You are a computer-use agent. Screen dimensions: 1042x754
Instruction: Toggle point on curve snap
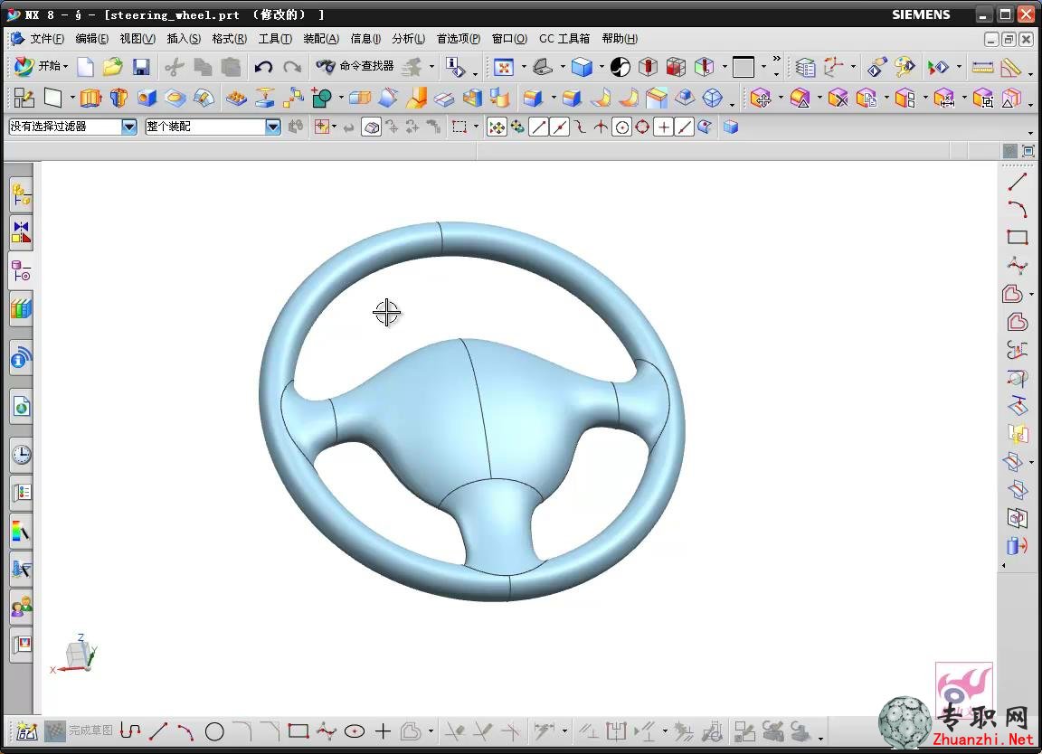(684, 127)
